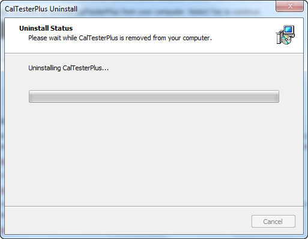Image resolution: width=308 pixels, height=239 pixels.
Task: Click the CD disc in the setup icon
Action: pyautogui.click(x=286, y=40)
